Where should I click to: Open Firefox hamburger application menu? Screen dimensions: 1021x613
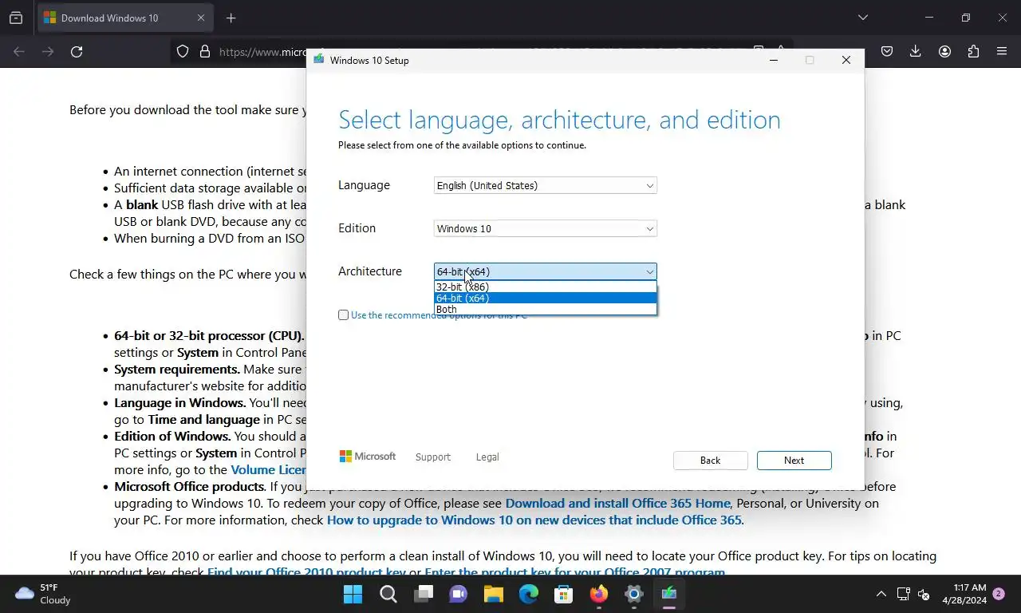pyautogui.click(x=1002, y=52)
